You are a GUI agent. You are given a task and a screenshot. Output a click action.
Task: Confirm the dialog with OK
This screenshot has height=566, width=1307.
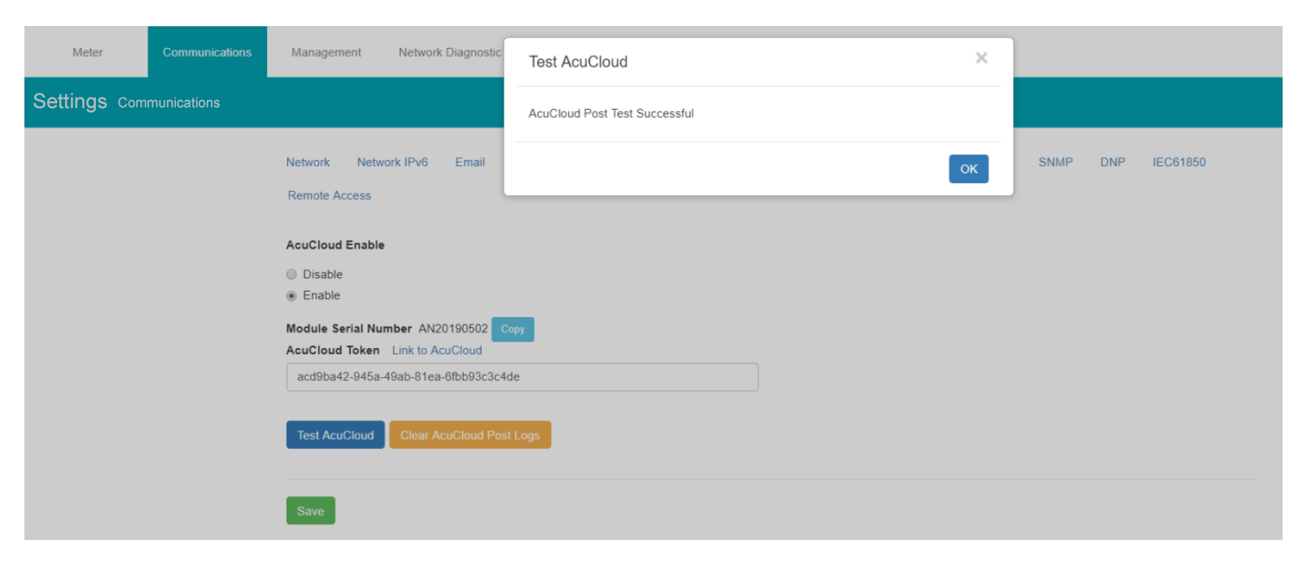point(968,169)
